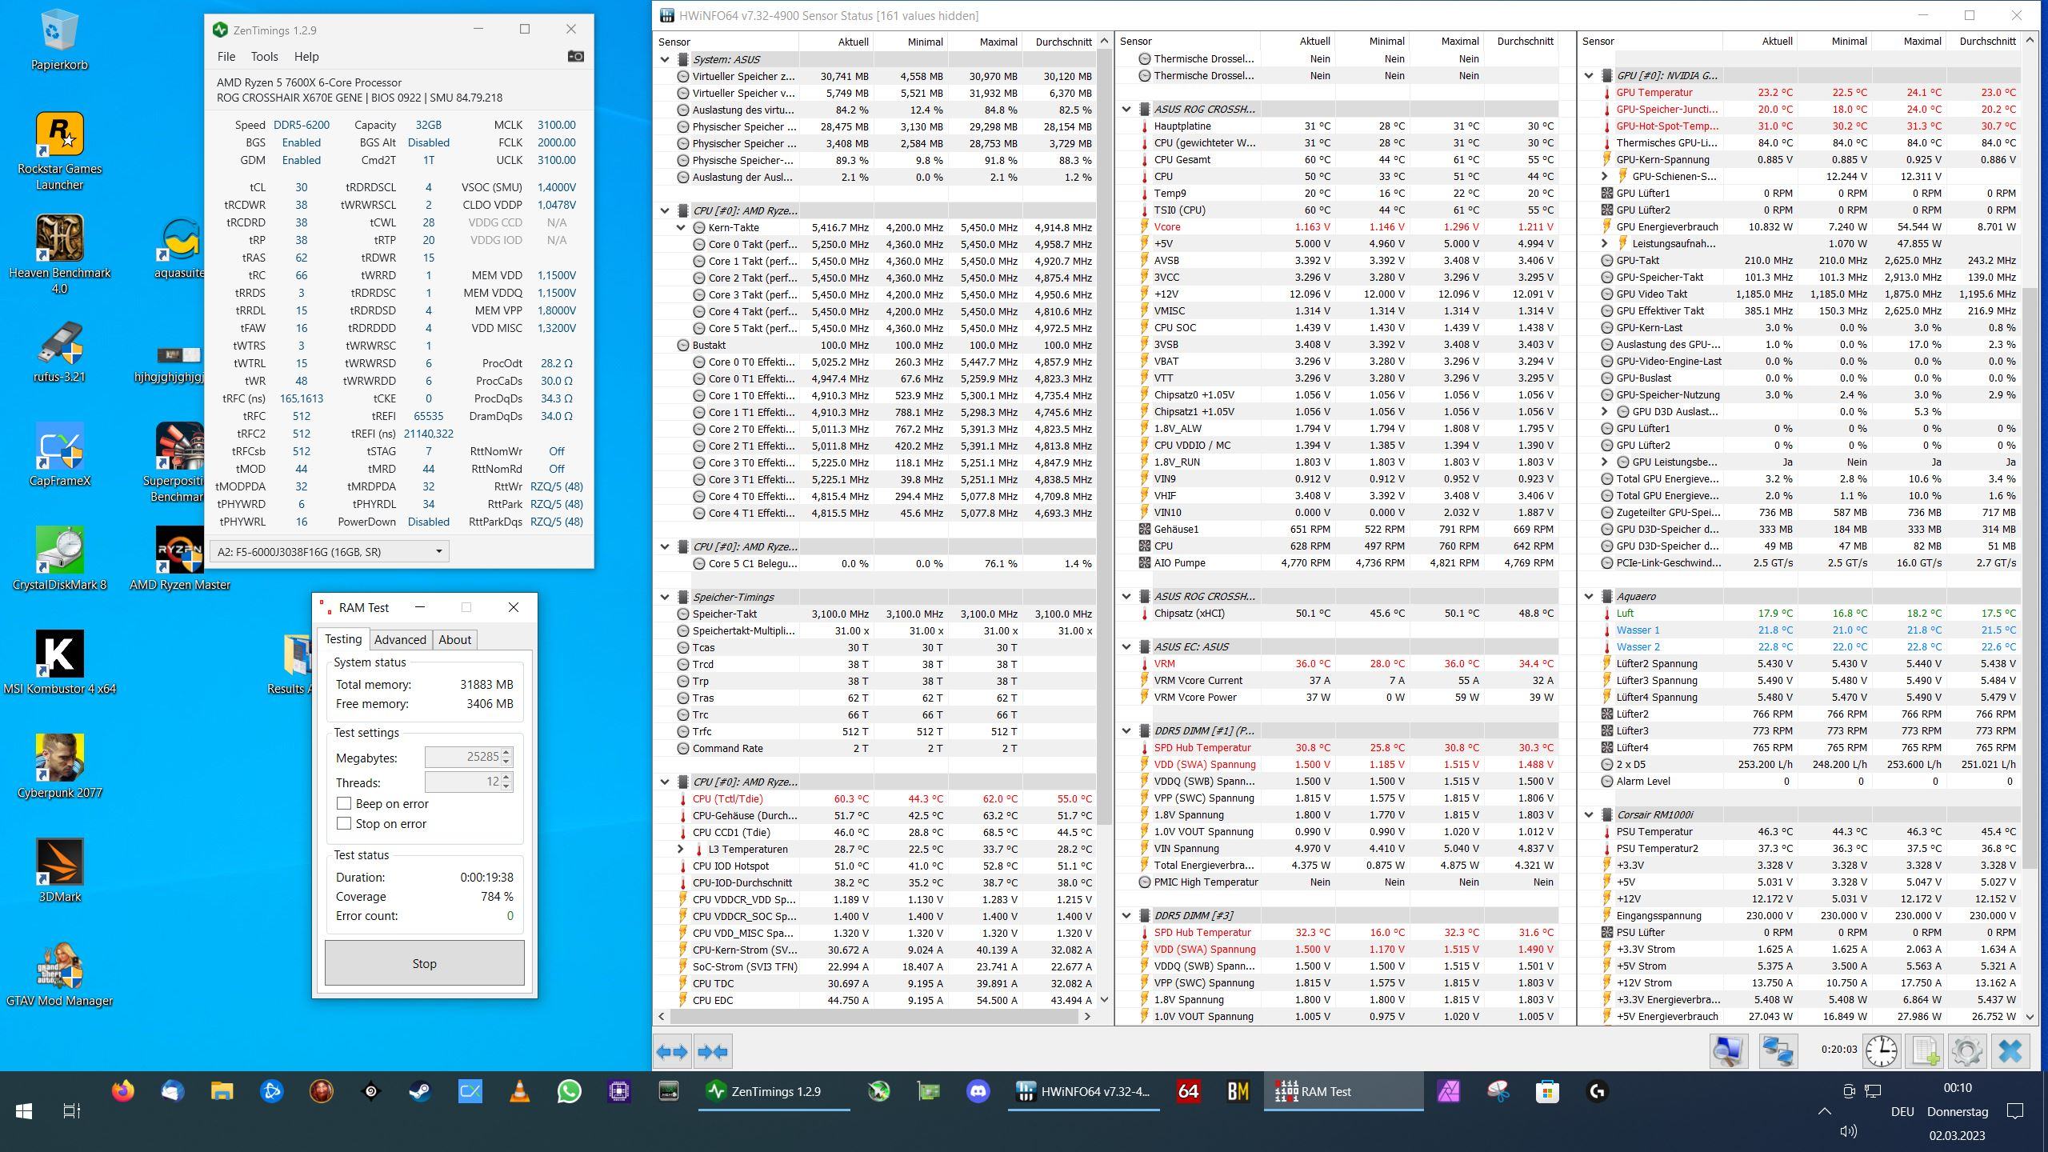Expand L3 Temperaturen tree item
This screenshot has width=2048, height=1152.
pos(681,849)
